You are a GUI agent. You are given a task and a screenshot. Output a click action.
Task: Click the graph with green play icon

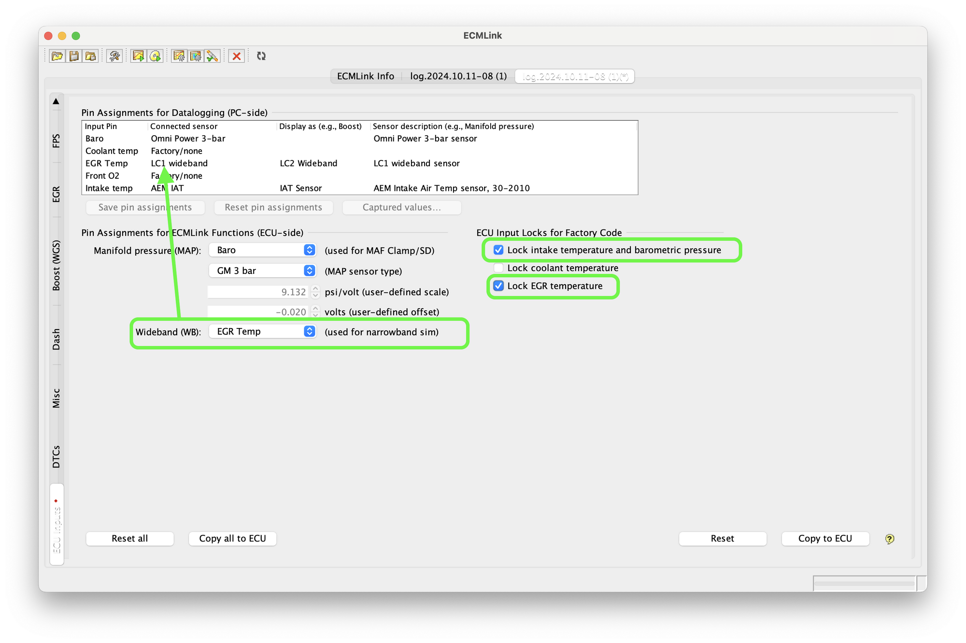(x=139, y=56)
